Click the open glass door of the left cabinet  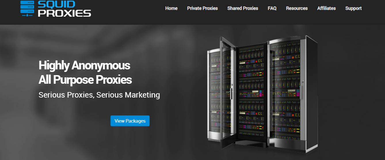click(227, 93)
